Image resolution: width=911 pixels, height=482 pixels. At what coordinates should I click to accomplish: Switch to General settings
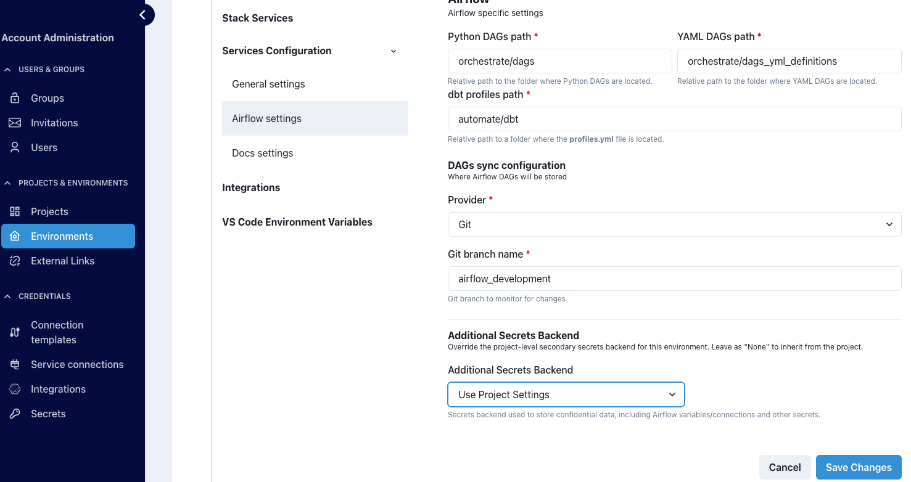268,84
